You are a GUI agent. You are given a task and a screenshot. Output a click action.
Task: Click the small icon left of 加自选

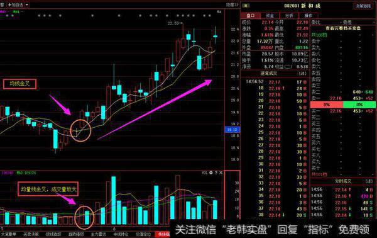coord(2,5)
